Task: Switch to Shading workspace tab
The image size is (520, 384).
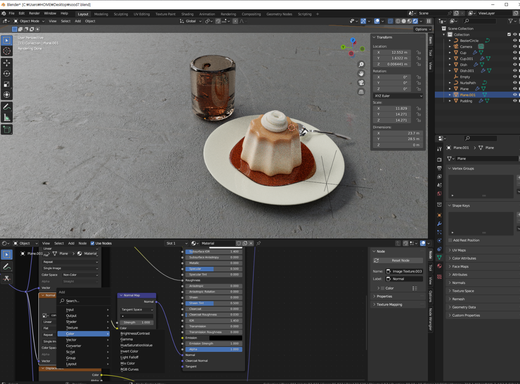Action: coord(187,14)
